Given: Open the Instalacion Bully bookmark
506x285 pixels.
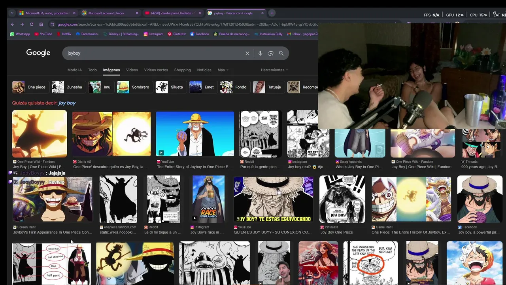Looking at the screenshot, I should (x=268, y=34).
